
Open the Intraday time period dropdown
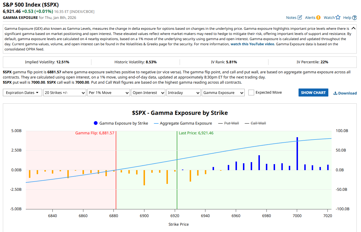183,92
